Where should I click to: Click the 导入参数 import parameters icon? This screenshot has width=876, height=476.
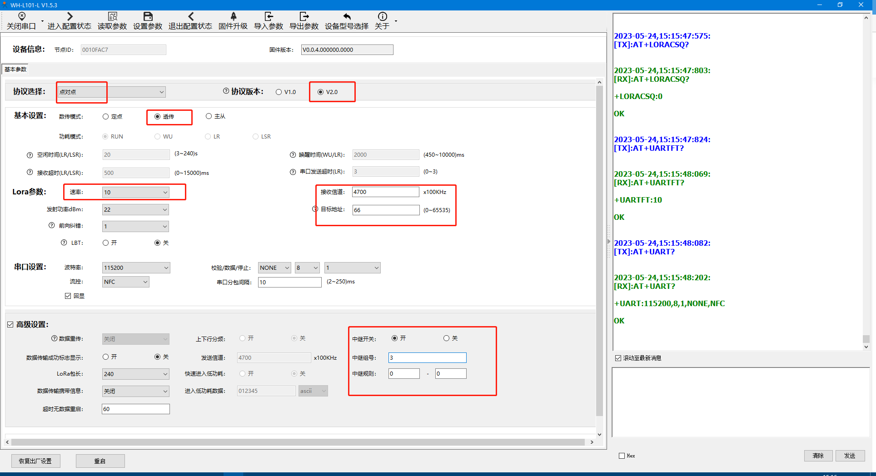click(269, 17)
